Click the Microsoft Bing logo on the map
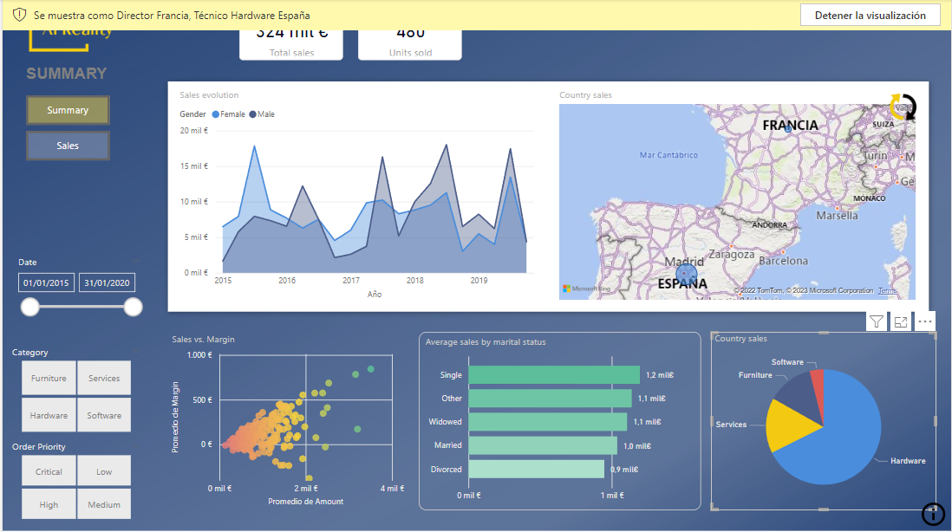 click(587, 289)
